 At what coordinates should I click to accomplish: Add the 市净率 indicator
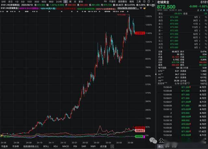[16, 146]
